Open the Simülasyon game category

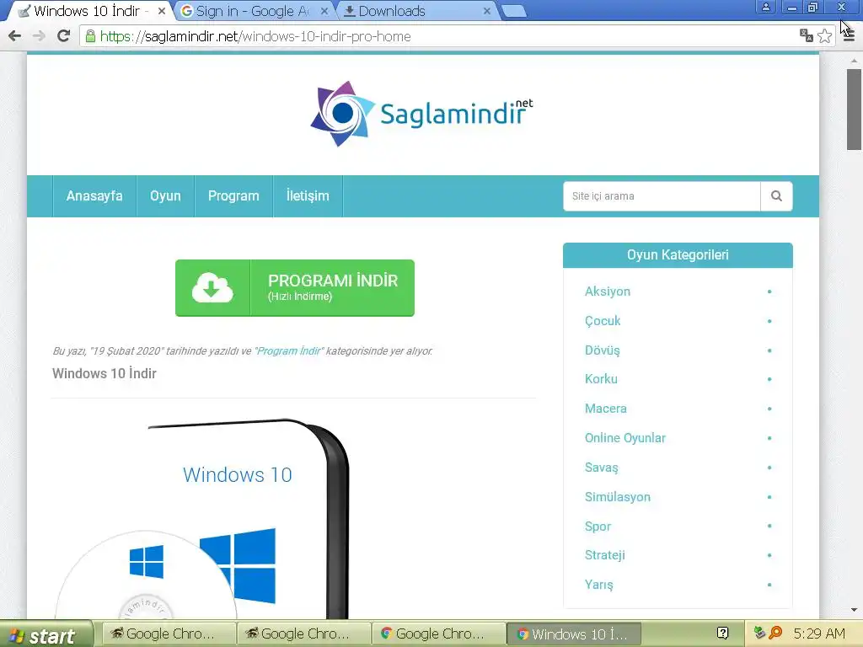618,497
